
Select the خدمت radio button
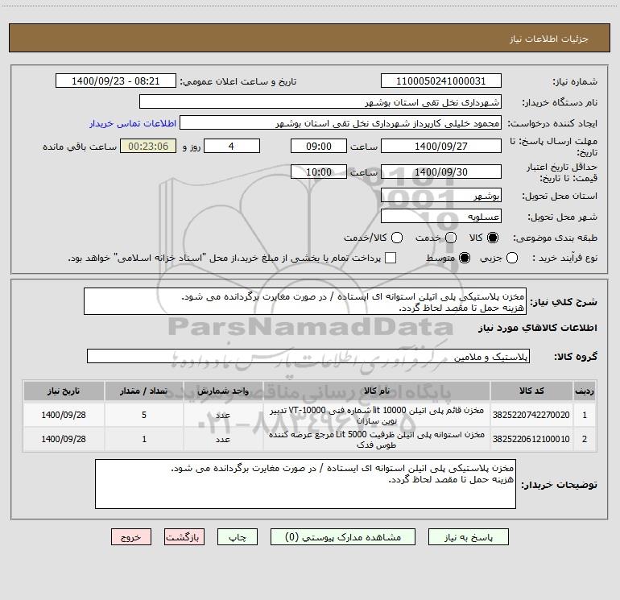point(451,238)
